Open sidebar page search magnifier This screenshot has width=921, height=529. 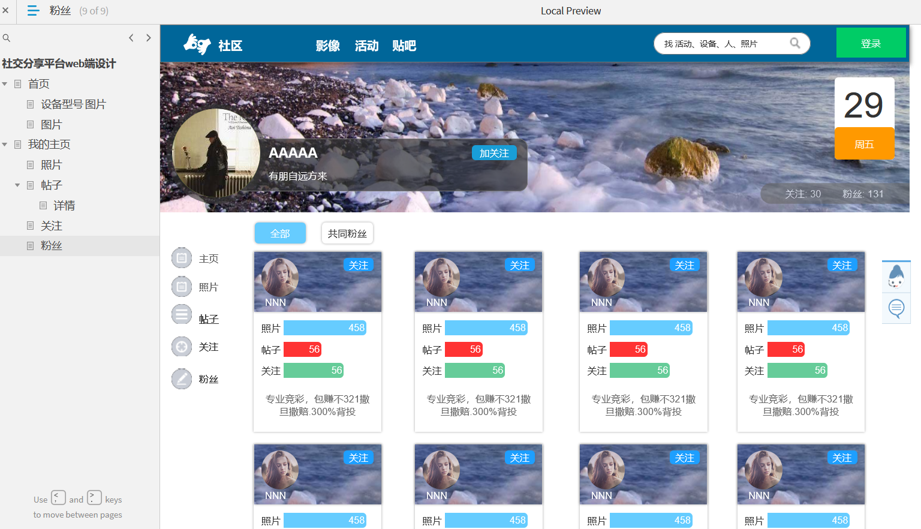coord(7,38)
